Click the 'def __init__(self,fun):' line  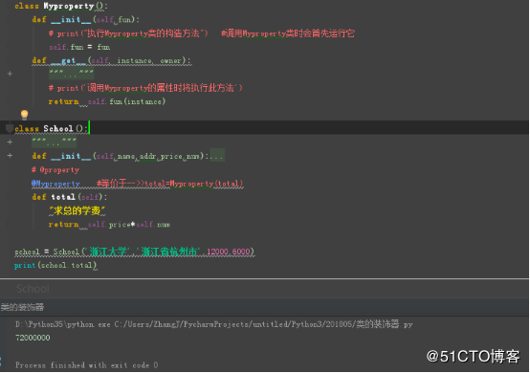(85, 19)
